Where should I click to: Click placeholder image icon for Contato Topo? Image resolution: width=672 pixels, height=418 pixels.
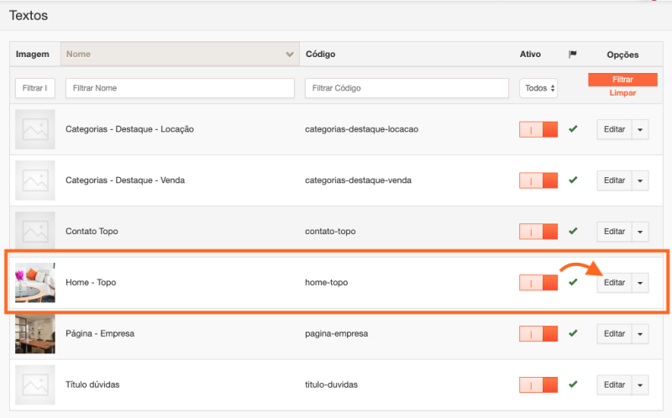[35, 231]
